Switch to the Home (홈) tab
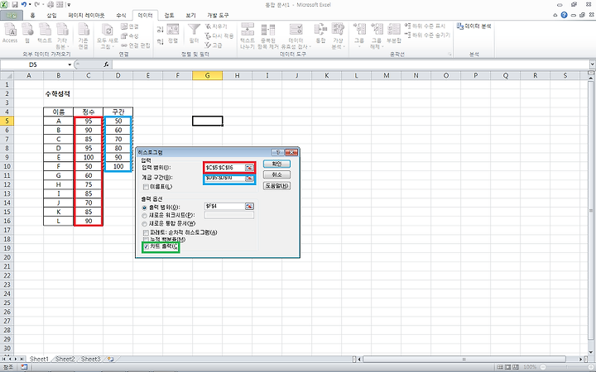Screen dimensions: 596x372 coord(32,15)
